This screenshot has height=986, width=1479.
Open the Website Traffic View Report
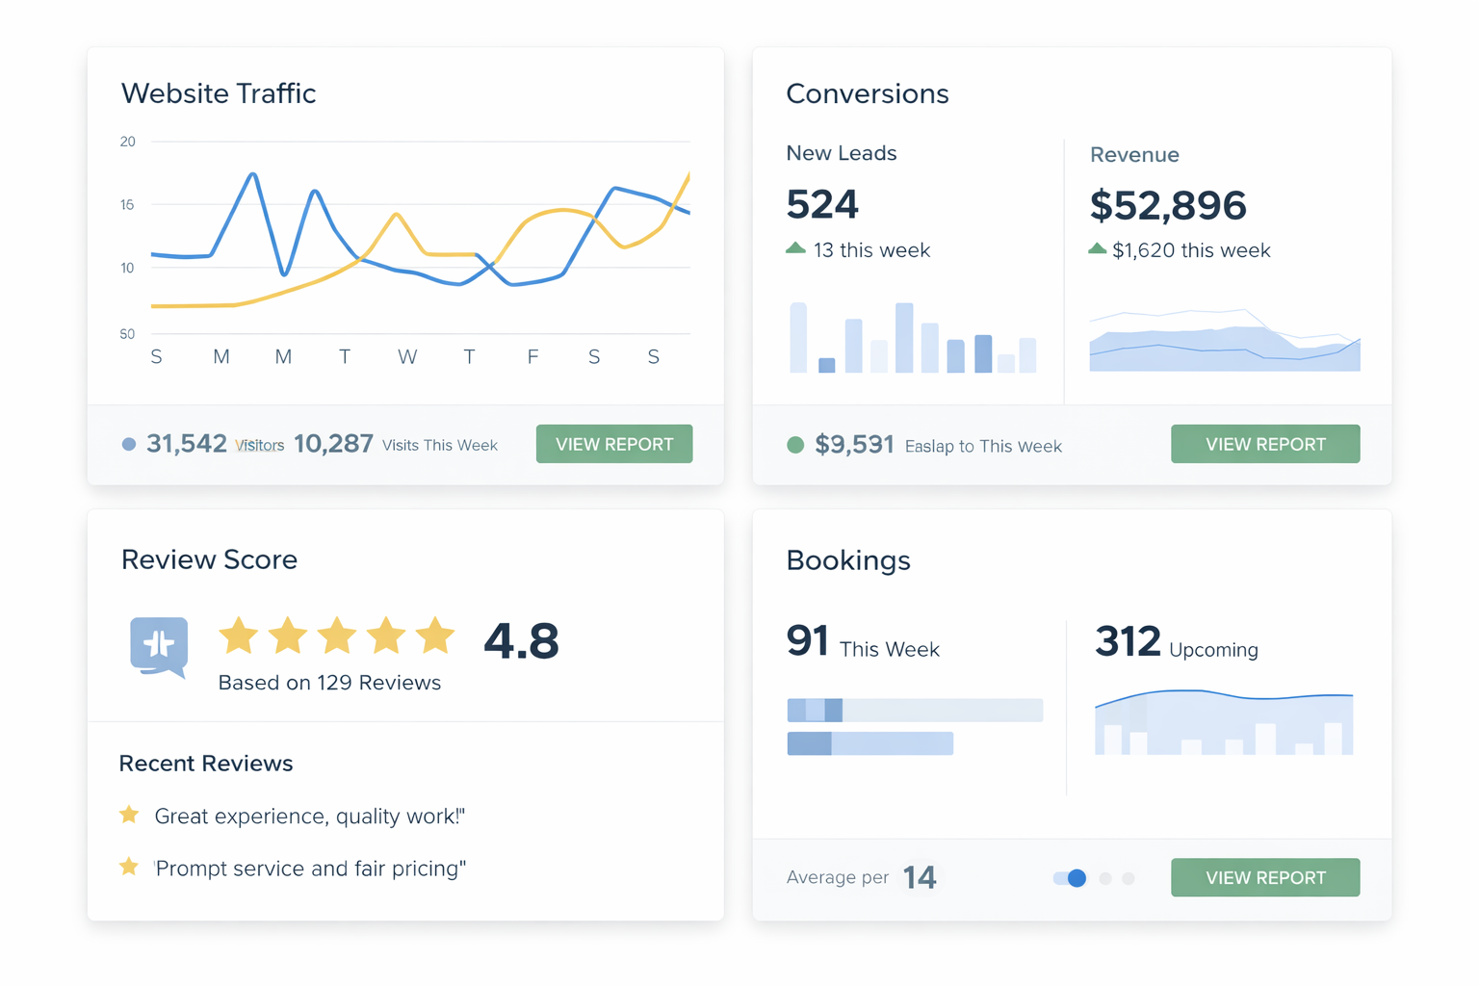click(614, 444)
